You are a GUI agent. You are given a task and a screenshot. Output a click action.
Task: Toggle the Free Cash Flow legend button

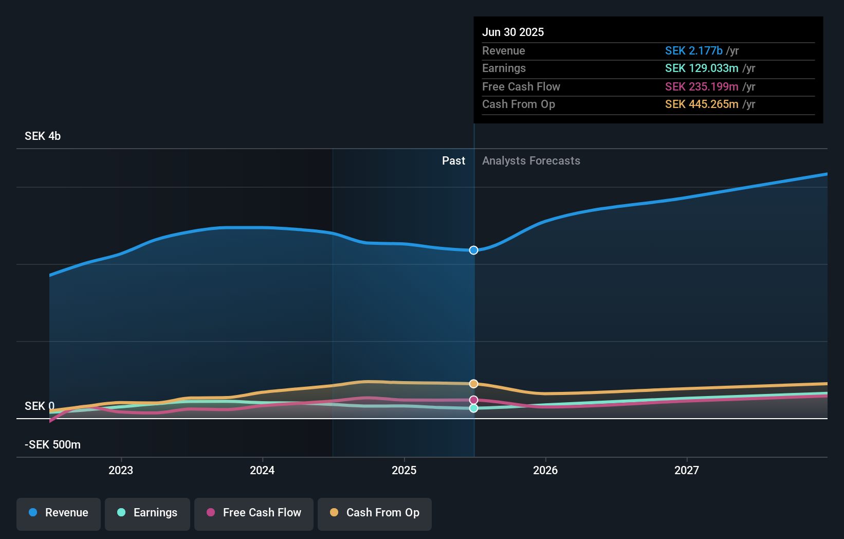[254, 514]
